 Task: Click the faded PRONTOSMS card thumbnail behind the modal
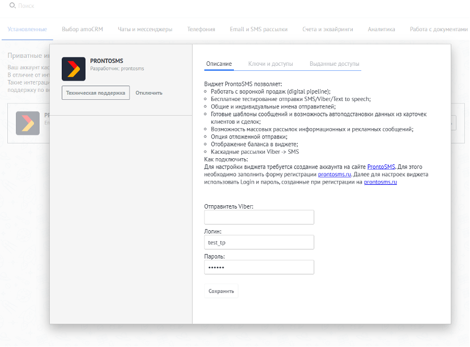pos(28,123)
